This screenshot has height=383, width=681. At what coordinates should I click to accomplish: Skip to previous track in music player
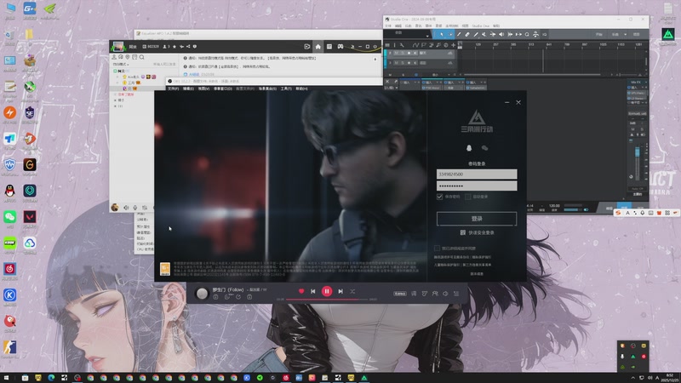(312, 291)
